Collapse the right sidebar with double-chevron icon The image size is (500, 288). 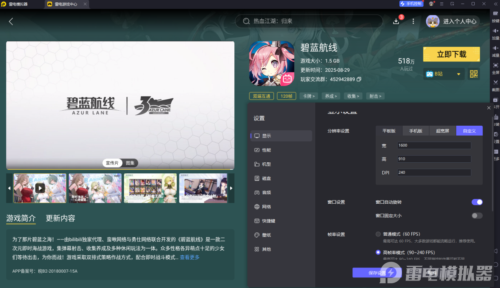(496, 4)
